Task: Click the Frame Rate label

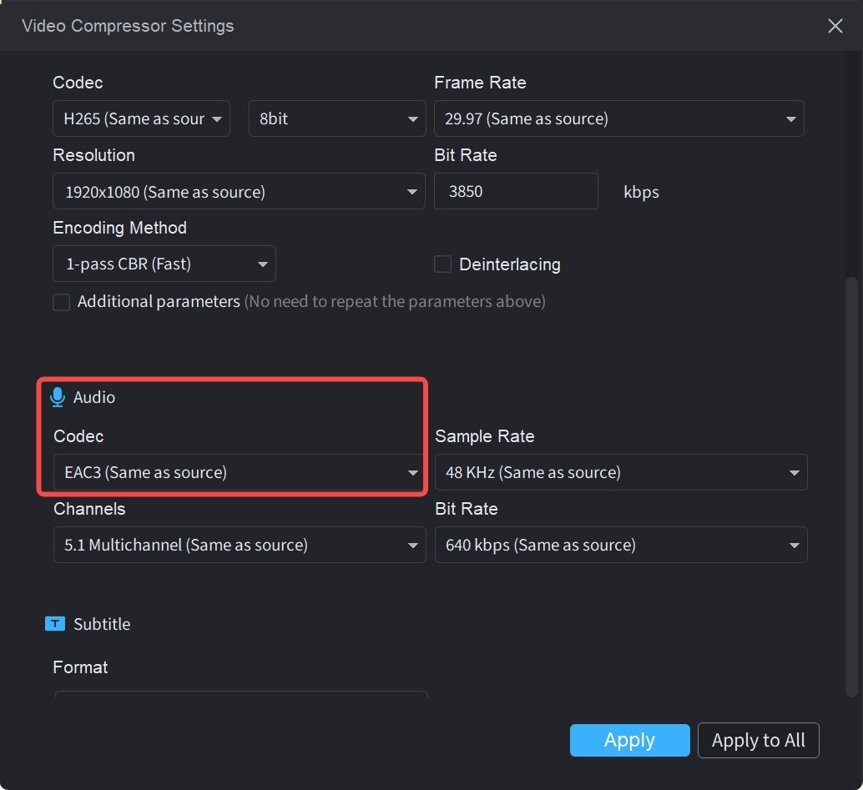Action: pos(480,83)
